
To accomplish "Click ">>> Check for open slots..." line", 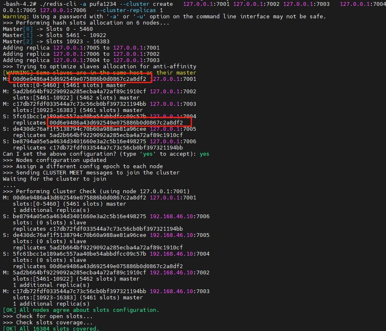I will [x=48, y=316].
